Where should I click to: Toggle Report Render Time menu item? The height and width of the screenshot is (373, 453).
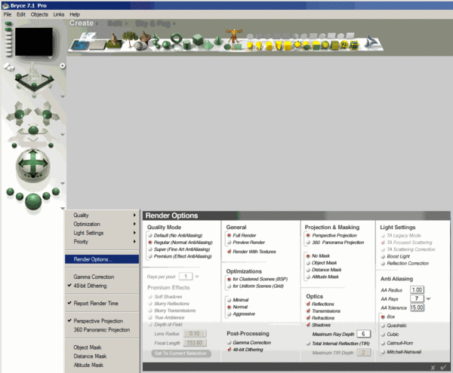(x=102, y=303)
